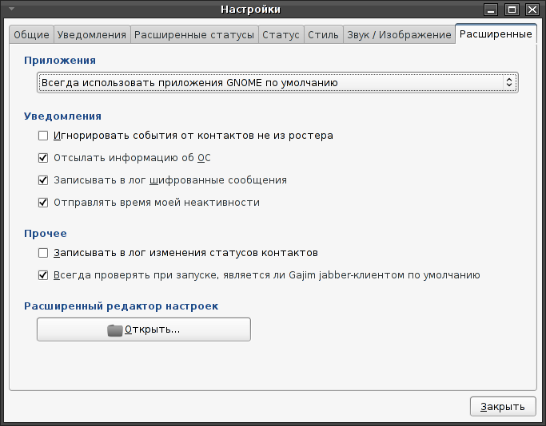Select the Расширенные статусы tab
The height and width of the screenshot is (426, 546).
point(194,34)
